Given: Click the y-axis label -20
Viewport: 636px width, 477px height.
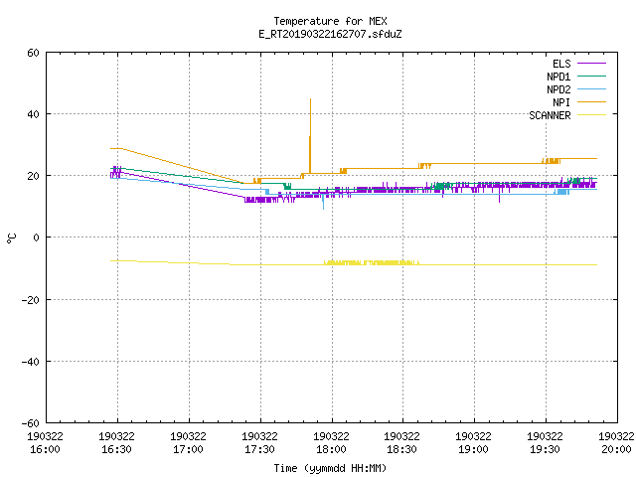Looking at the screenshot, I should 31,300.
